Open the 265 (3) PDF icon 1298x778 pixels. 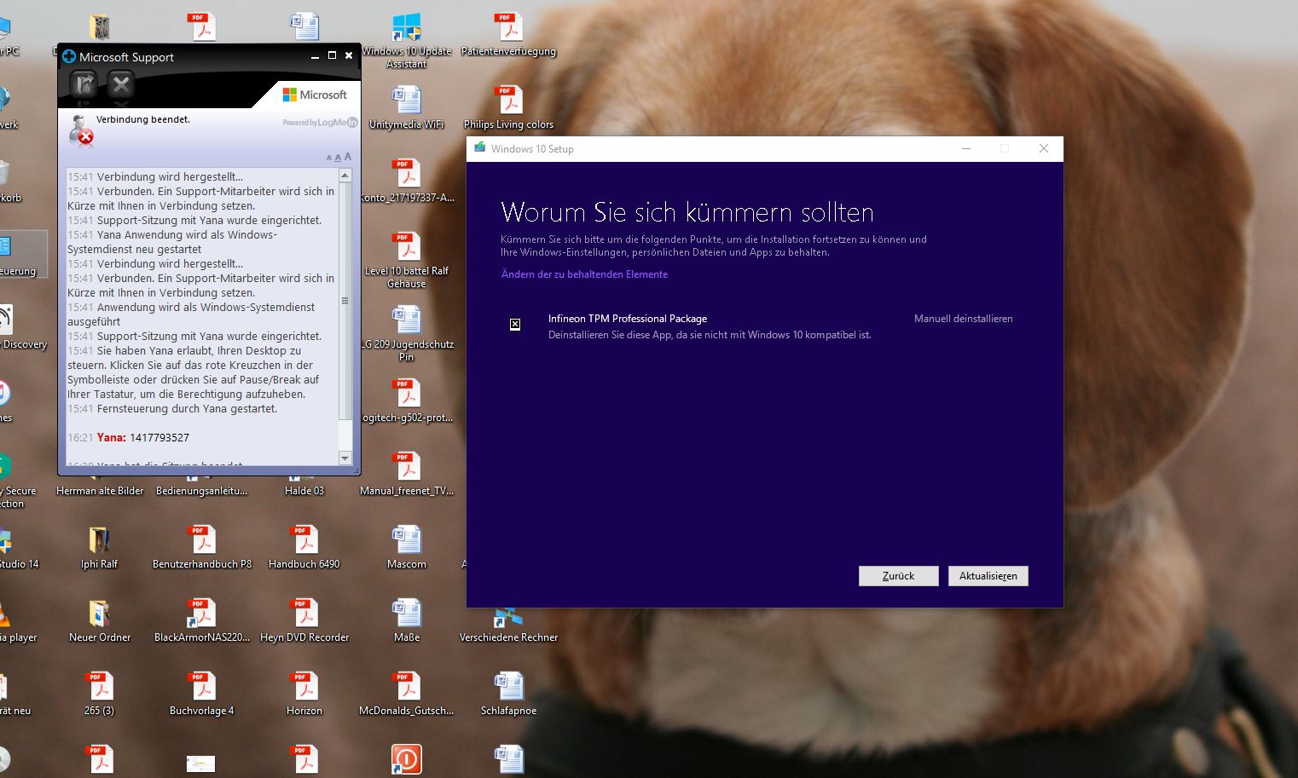[x=100, y=694]
